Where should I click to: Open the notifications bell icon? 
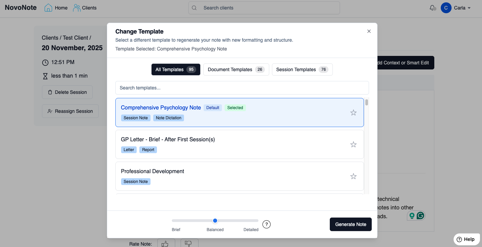point(432,8)
